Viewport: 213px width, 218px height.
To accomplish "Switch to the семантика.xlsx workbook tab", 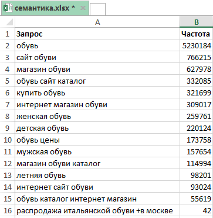I will click(45, 8).
